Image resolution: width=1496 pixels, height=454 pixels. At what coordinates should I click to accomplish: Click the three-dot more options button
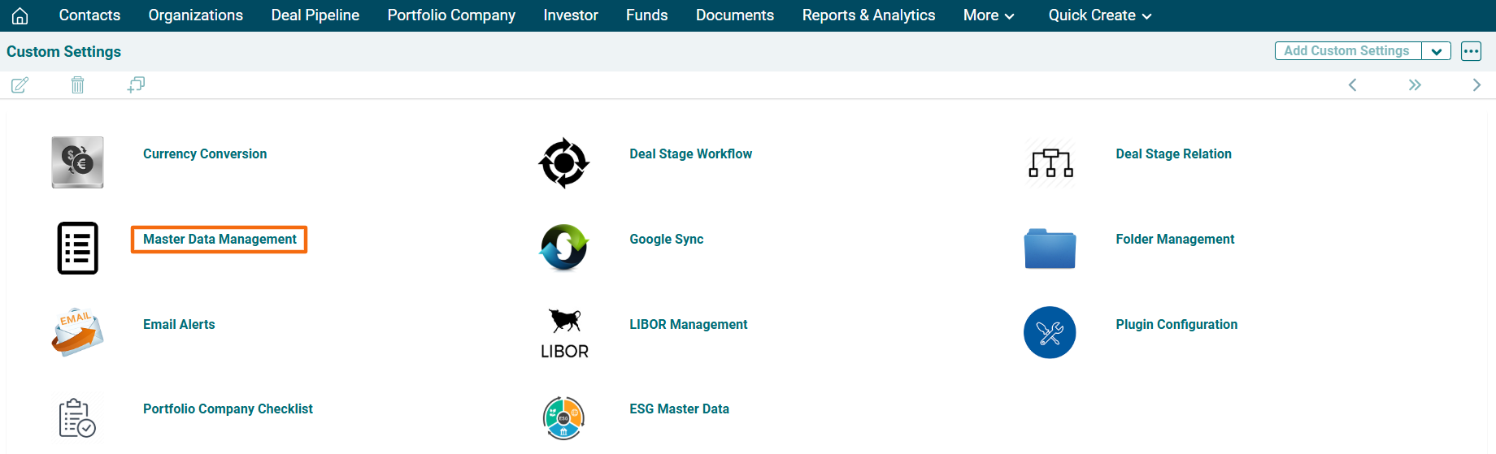(x=1471, y=51)
